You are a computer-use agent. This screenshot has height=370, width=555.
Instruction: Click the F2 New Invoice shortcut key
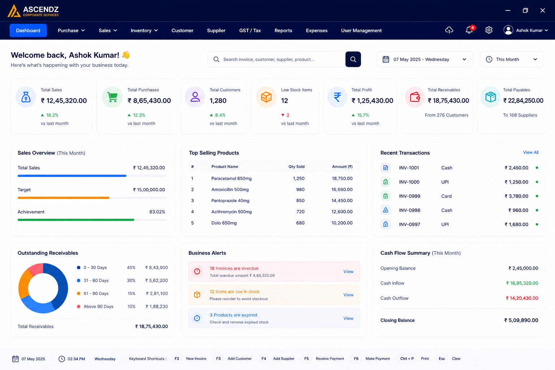coord(177,359)
